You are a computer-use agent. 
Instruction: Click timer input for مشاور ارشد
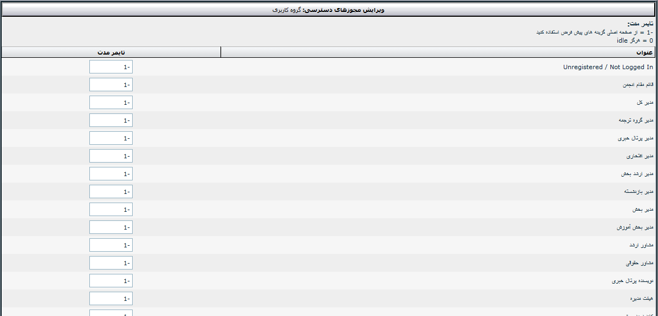(x=111, y=245)
